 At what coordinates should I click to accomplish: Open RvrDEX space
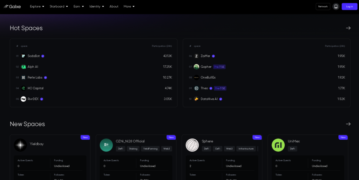[x=33, y=99]
